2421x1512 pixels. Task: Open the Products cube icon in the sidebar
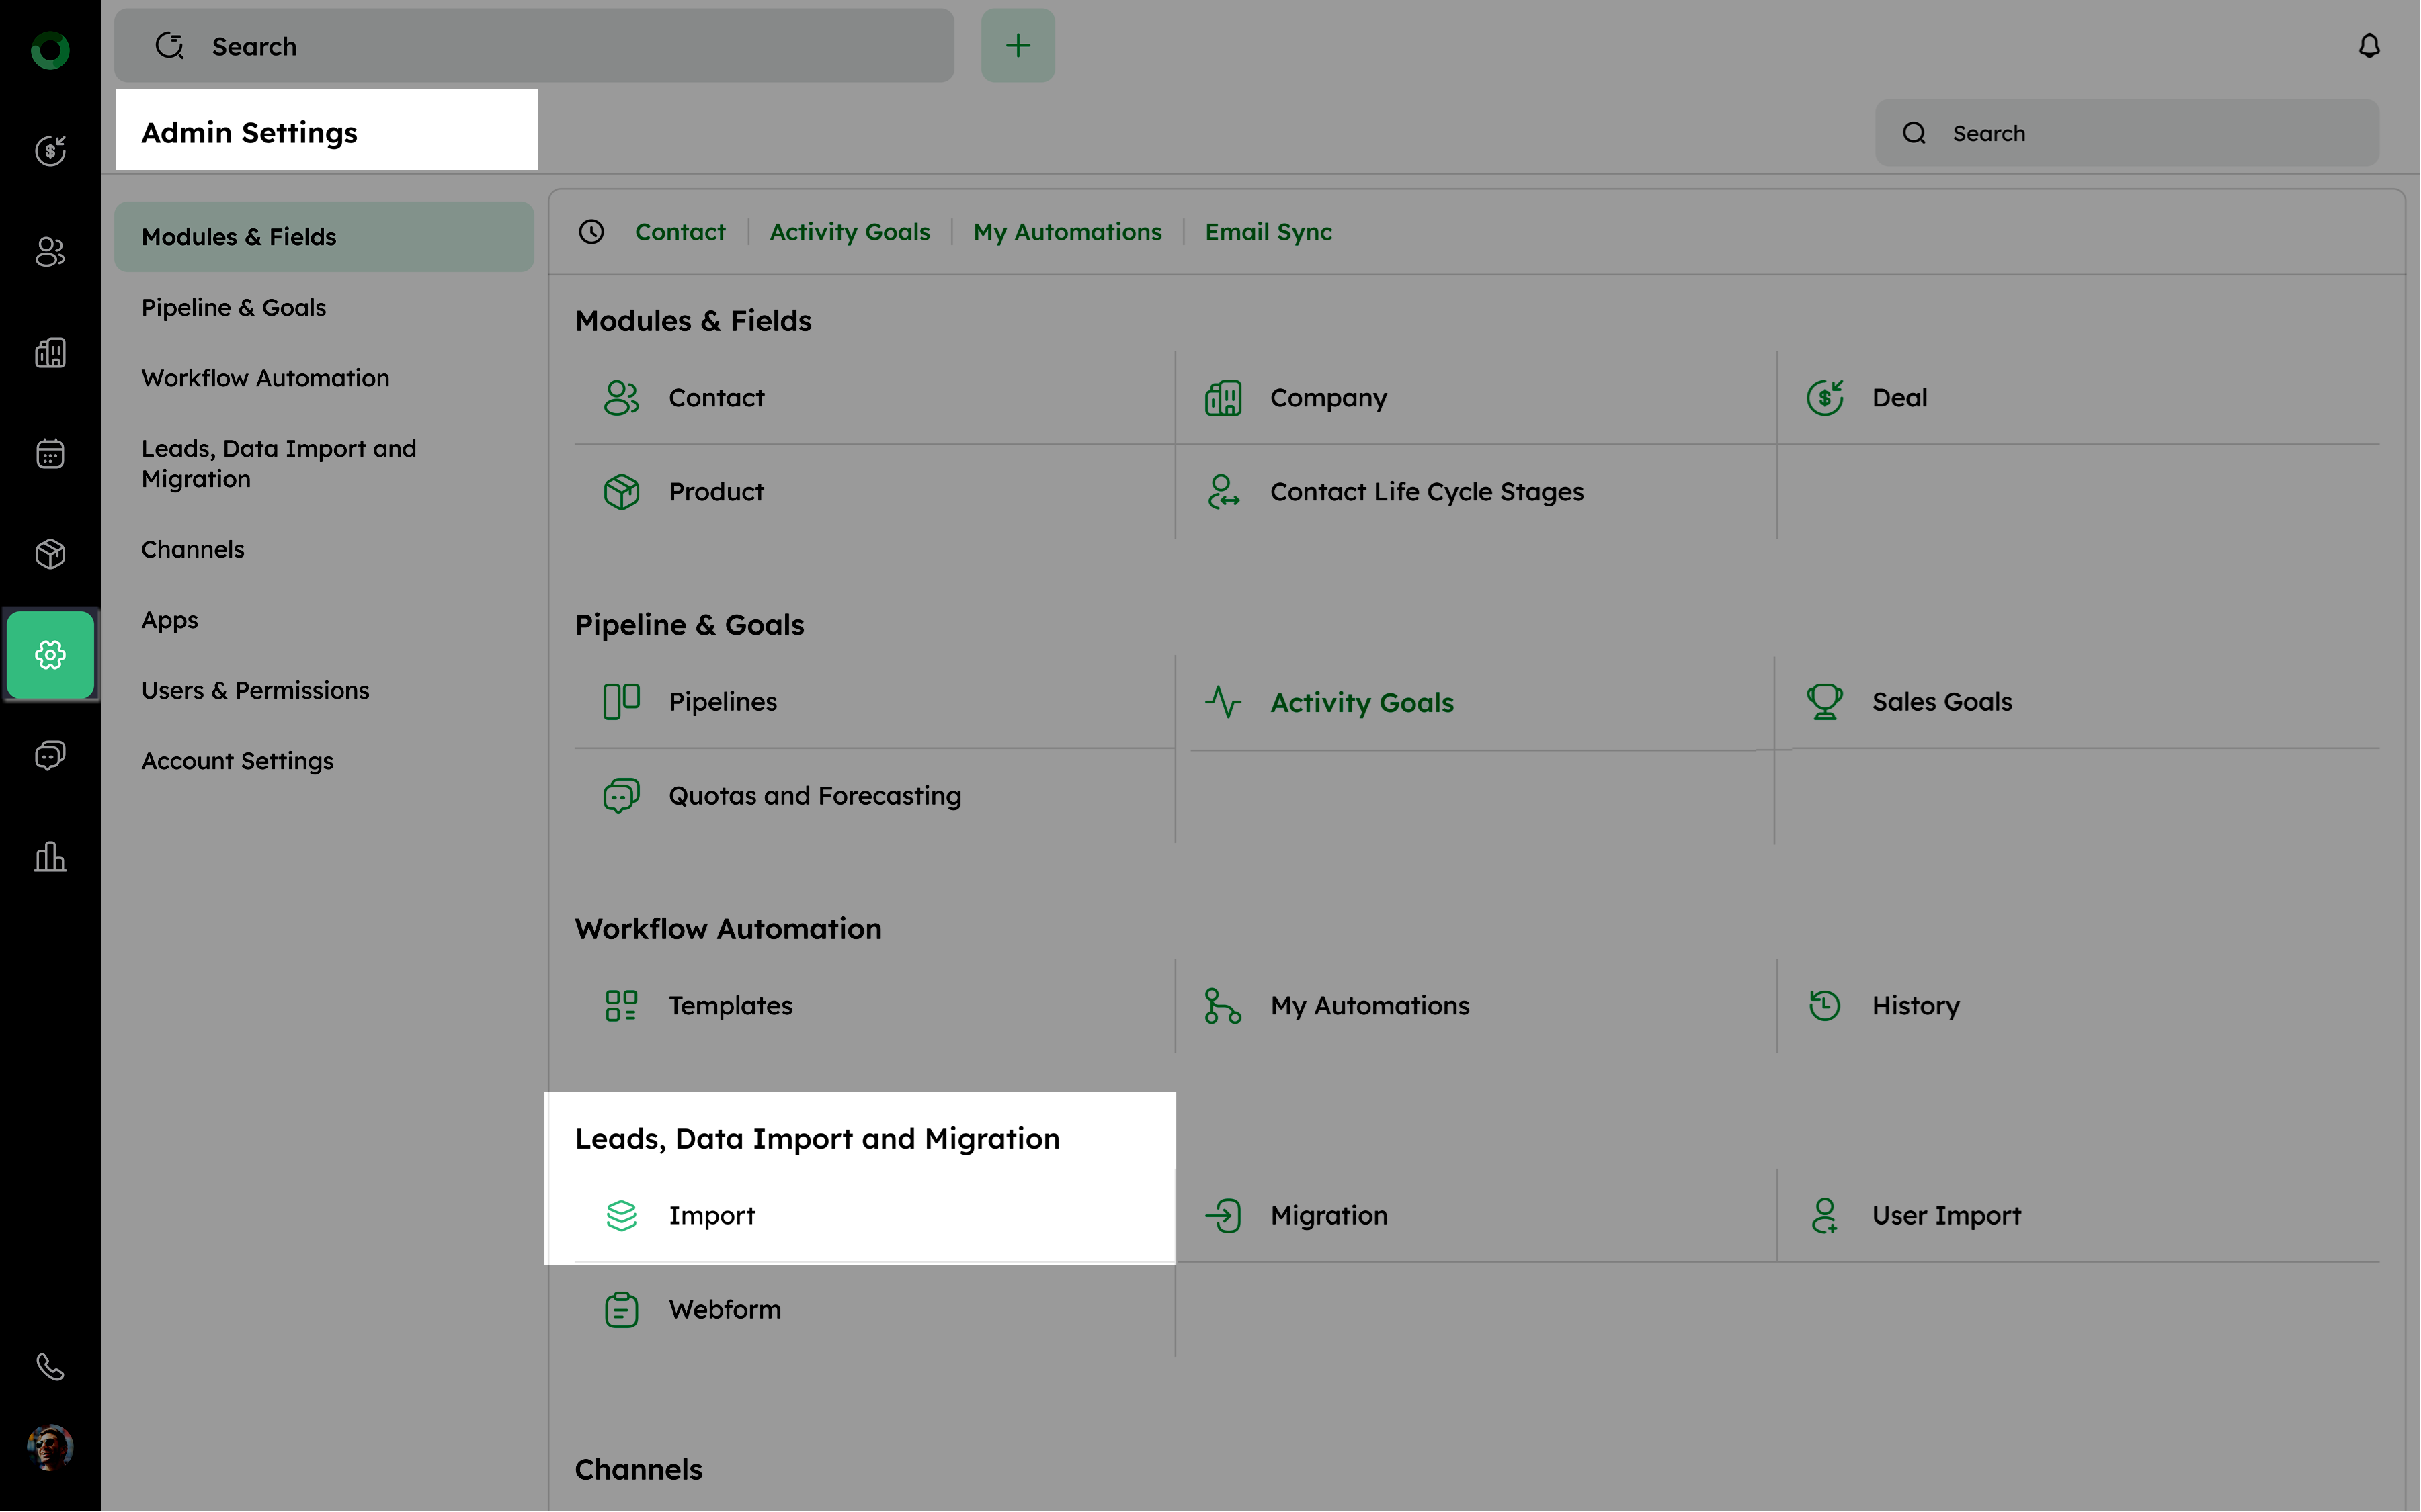[x=50, y=554]
